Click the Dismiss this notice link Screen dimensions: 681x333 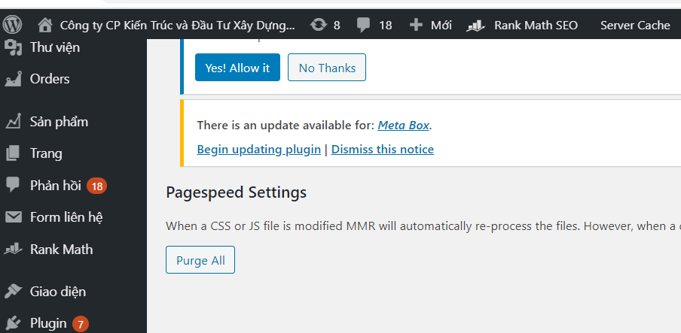[x=383, y=149]
